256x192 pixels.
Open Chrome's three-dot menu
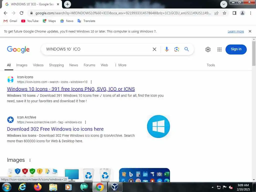tap(250, 13)
